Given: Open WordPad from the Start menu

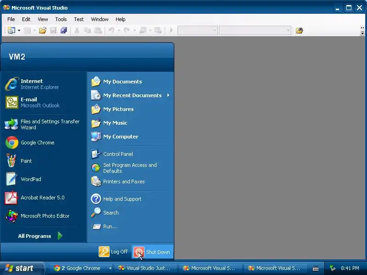Looking at the screenshot, I should tap(44, 179).
